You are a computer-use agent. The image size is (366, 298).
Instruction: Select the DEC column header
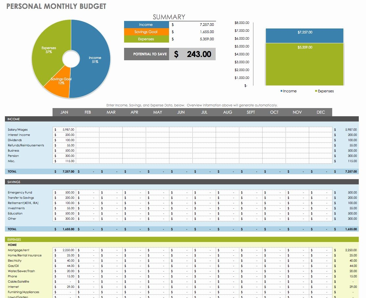(320, 112)
